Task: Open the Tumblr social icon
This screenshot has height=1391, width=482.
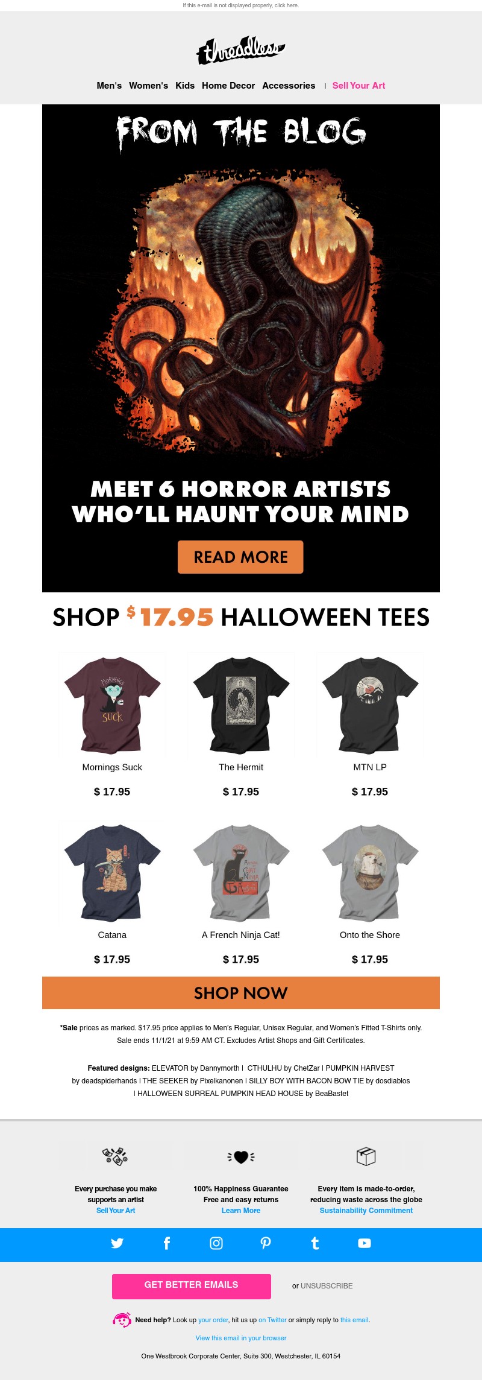Action: [x=315, y=1243]
